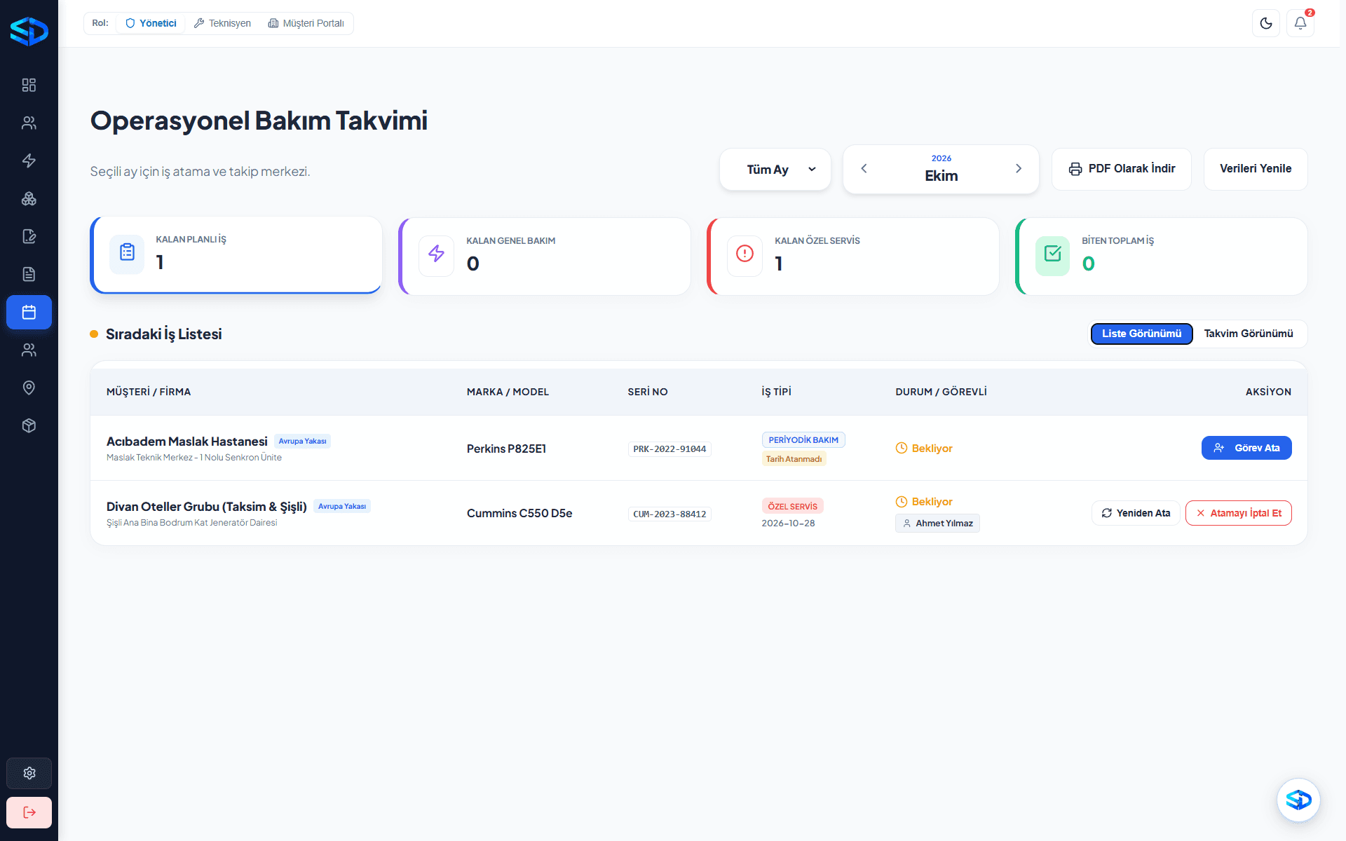Select the Biten Toplam İş card
Viewport: 1346px width, 841px height.
pos(1162,257)
